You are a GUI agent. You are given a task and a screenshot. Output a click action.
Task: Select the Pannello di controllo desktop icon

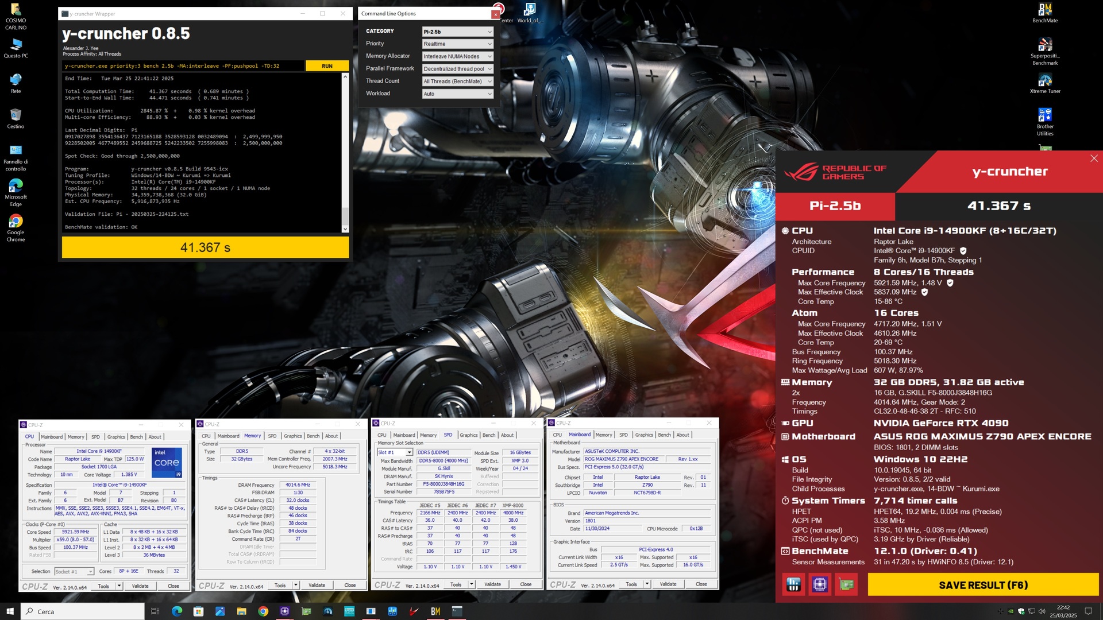[16, 158]
